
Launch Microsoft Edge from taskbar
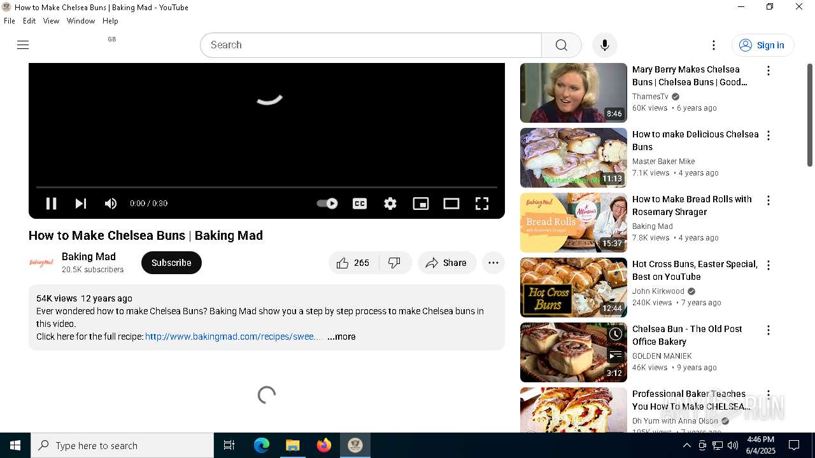pos(262,445)
